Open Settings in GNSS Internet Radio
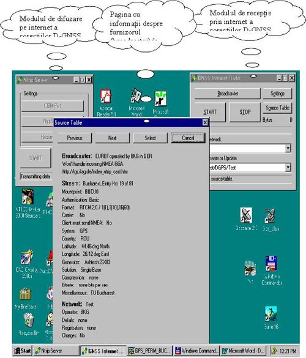The height and width of the screenshot is (358, 306). coord(277,94)
